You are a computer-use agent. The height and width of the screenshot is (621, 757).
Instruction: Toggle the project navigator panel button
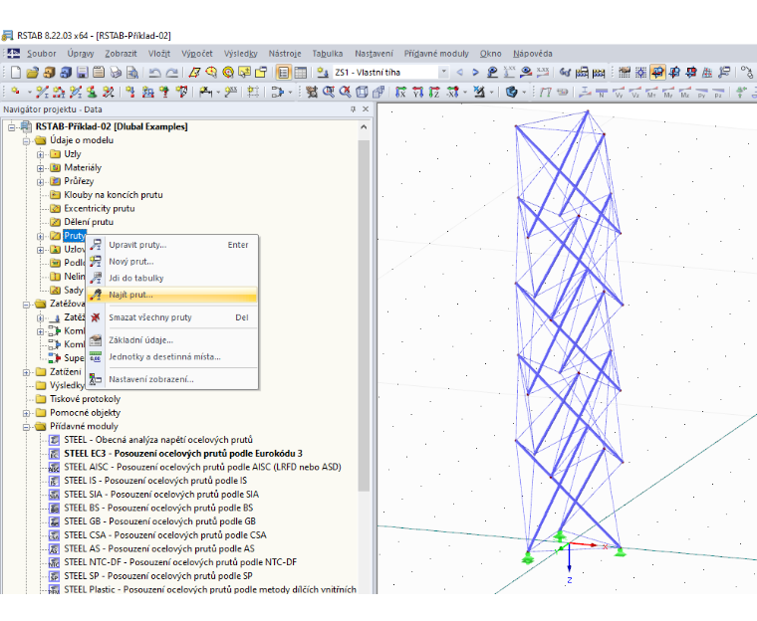tap(283, 73)
